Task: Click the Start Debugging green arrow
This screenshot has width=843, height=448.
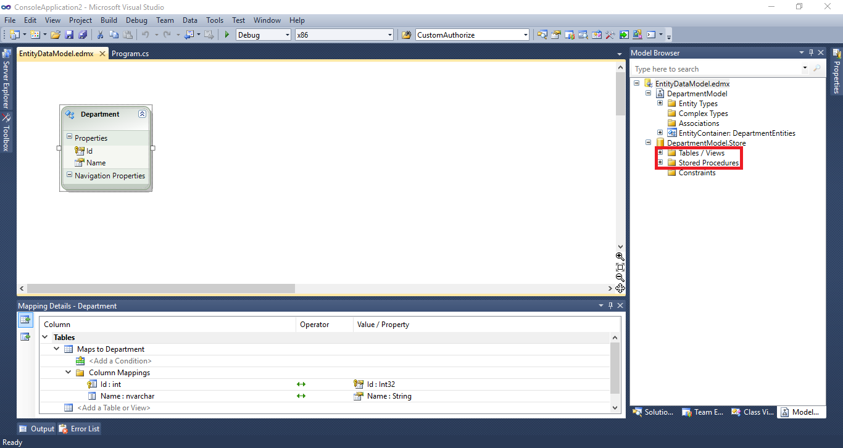Action: coord(226,35)
